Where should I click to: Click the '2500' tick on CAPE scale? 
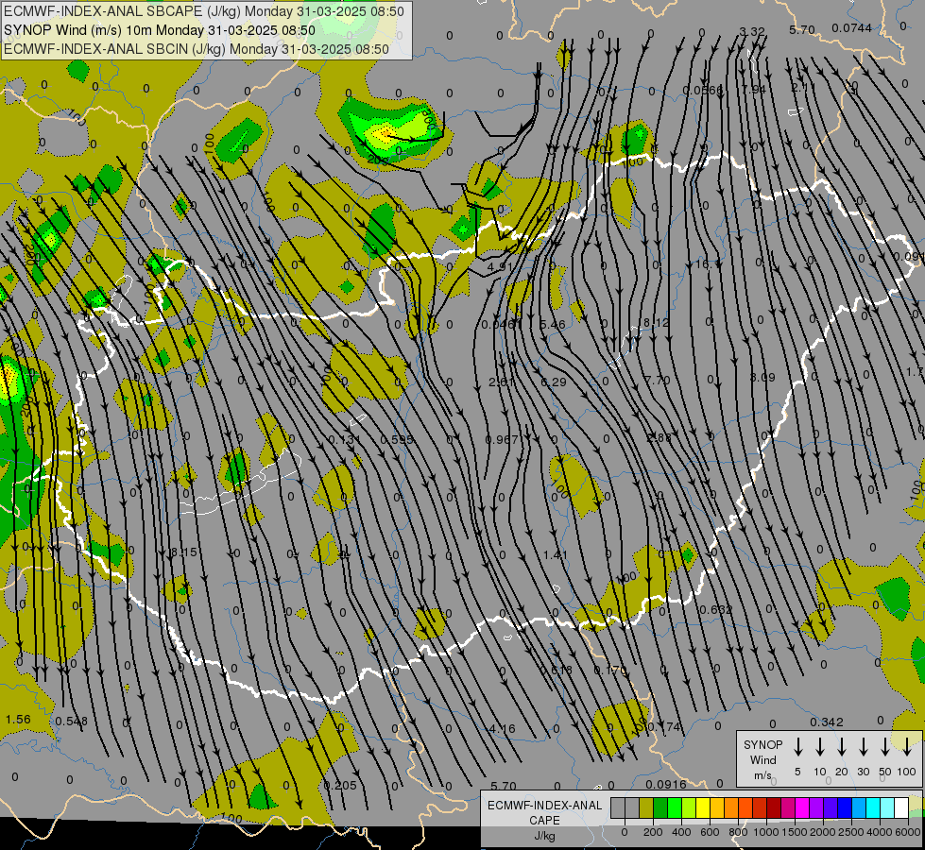[x=852, y=832]
